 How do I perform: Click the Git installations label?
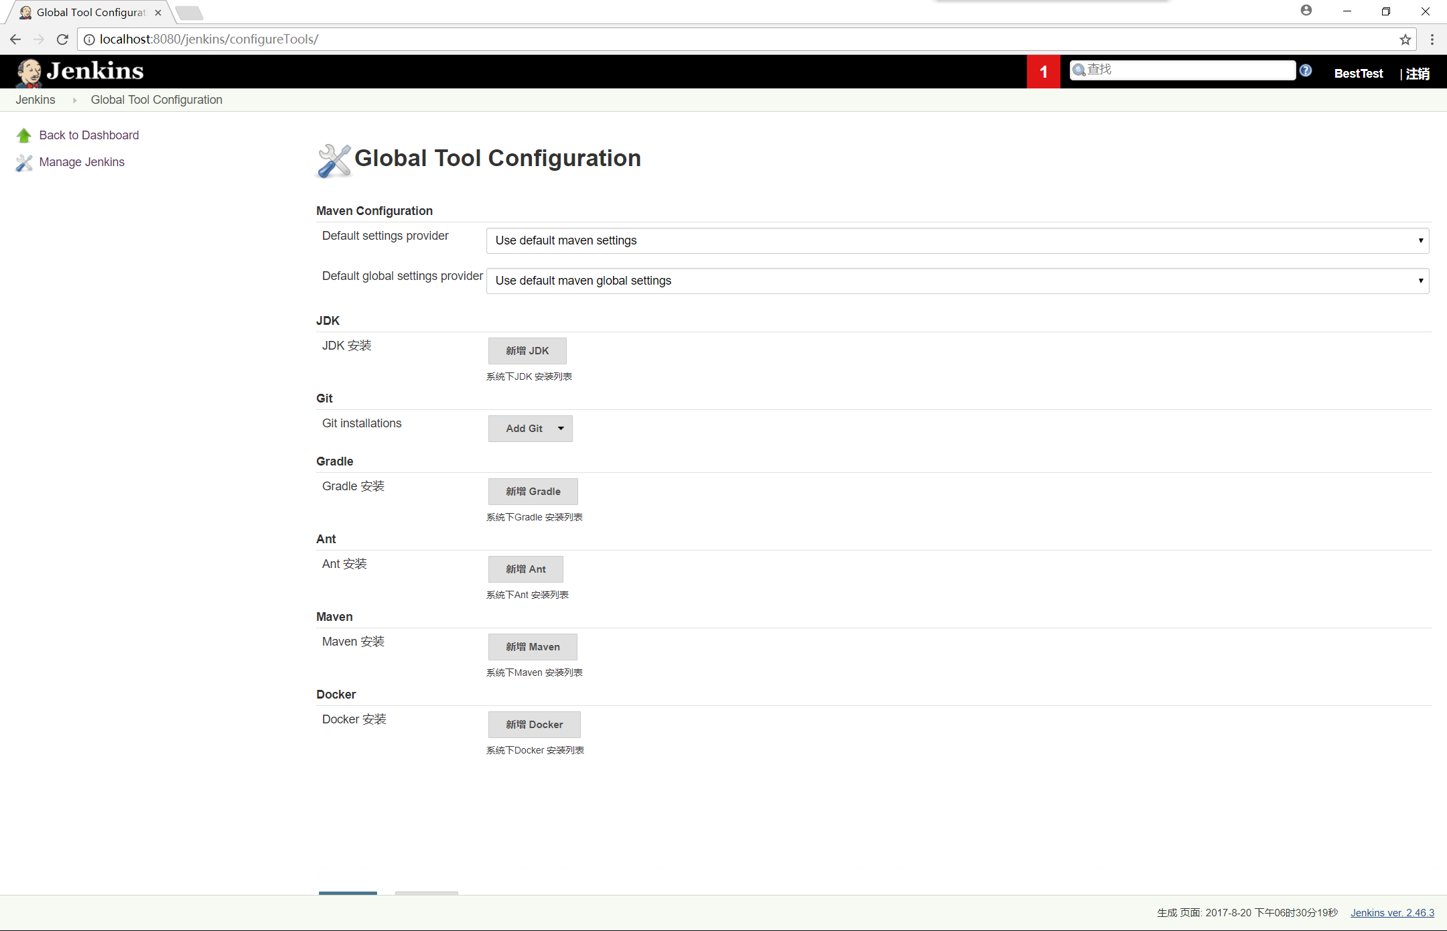362,423
